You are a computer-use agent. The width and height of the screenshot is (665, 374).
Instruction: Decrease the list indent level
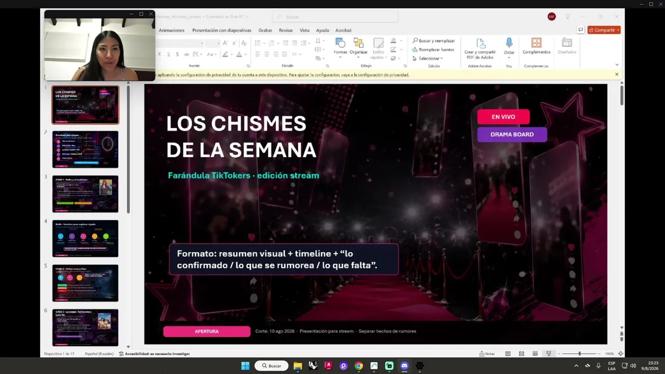285,43
